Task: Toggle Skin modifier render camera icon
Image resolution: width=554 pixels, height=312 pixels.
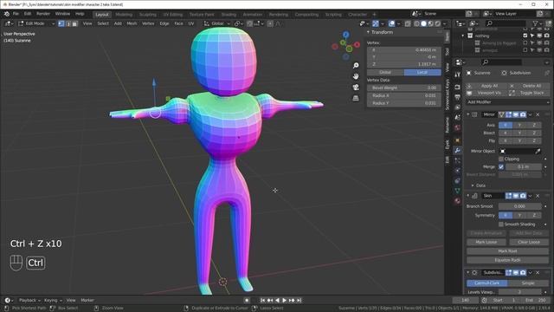Action: point(523,196)
